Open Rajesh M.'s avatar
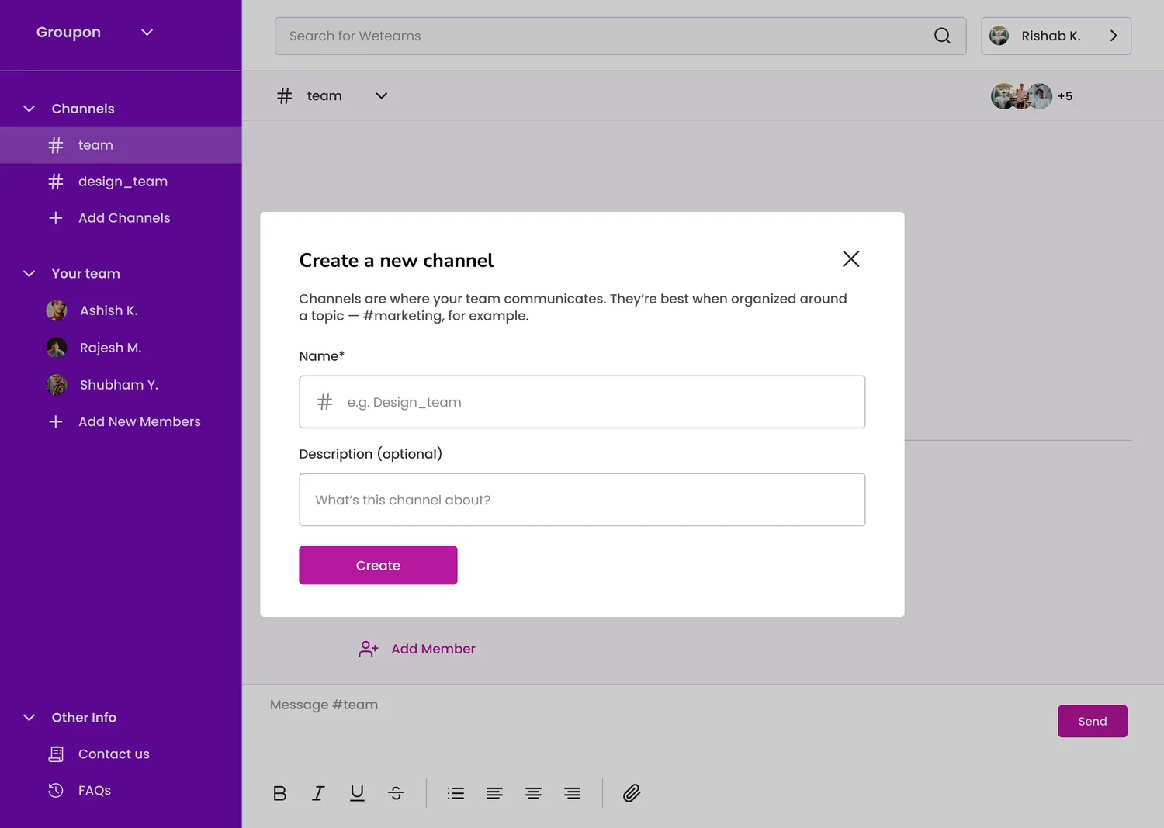Screen dimensions: 1164x828 (57, 348)
